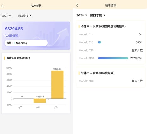Open the Modelo 100 annual row

111,81
